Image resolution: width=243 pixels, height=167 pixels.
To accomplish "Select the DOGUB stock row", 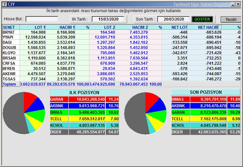I will point(11,48).
